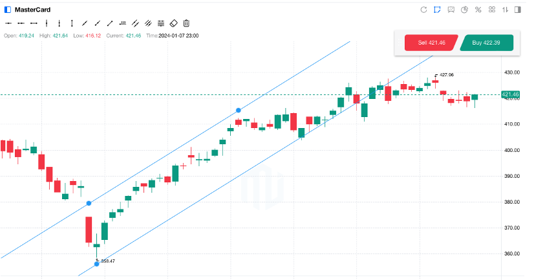Select the first horizontal line drawing tool
The image size is (534, 280).
tap(8, 23)
